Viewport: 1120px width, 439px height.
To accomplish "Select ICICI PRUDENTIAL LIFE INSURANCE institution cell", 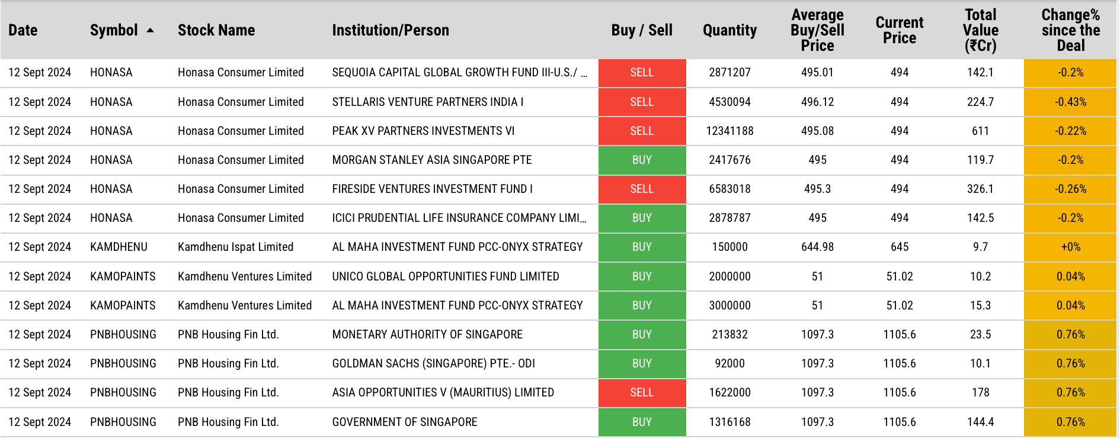I will coord(459,218).
